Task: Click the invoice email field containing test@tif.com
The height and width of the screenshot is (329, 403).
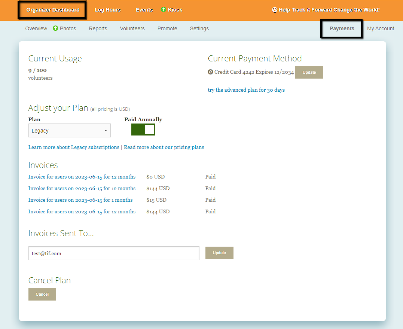Action: 114,253
